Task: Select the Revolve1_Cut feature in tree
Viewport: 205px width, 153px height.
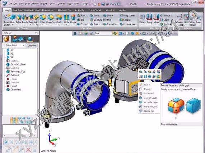Action: click(15, 71)
